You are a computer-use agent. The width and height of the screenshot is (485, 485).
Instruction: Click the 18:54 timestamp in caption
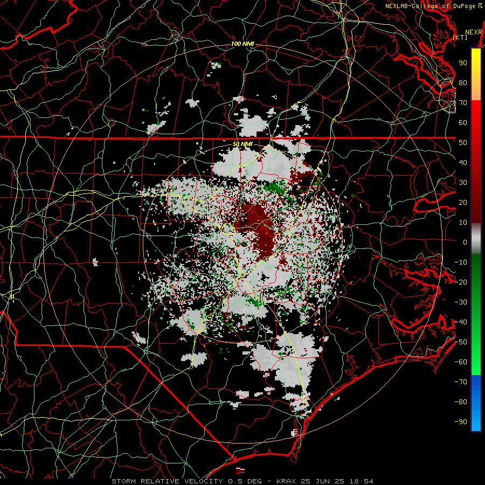point(362,481)
